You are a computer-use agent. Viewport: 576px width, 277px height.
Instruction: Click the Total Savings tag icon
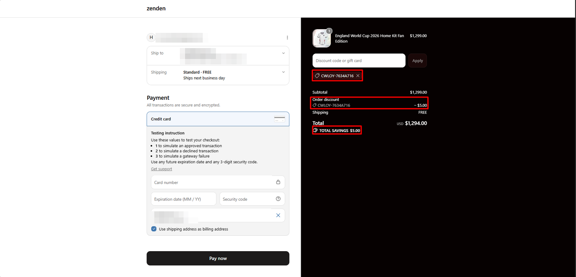pyautogui.click(x=315, y=130)
